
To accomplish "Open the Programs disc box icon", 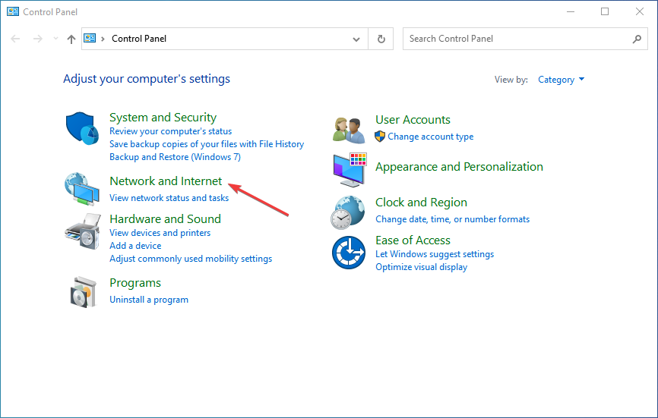I will pyautogui.click(x=84, y=292).
